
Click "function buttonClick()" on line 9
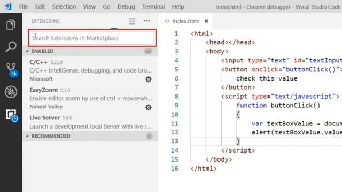click(278, 106)
